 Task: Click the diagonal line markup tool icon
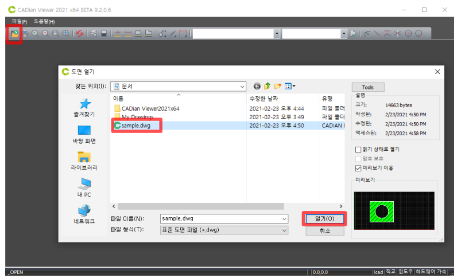[173, 33]
